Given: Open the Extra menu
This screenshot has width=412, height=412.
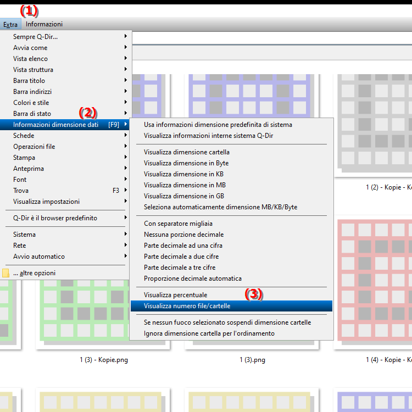Looking at the screenshot, I should coord(10,24).
